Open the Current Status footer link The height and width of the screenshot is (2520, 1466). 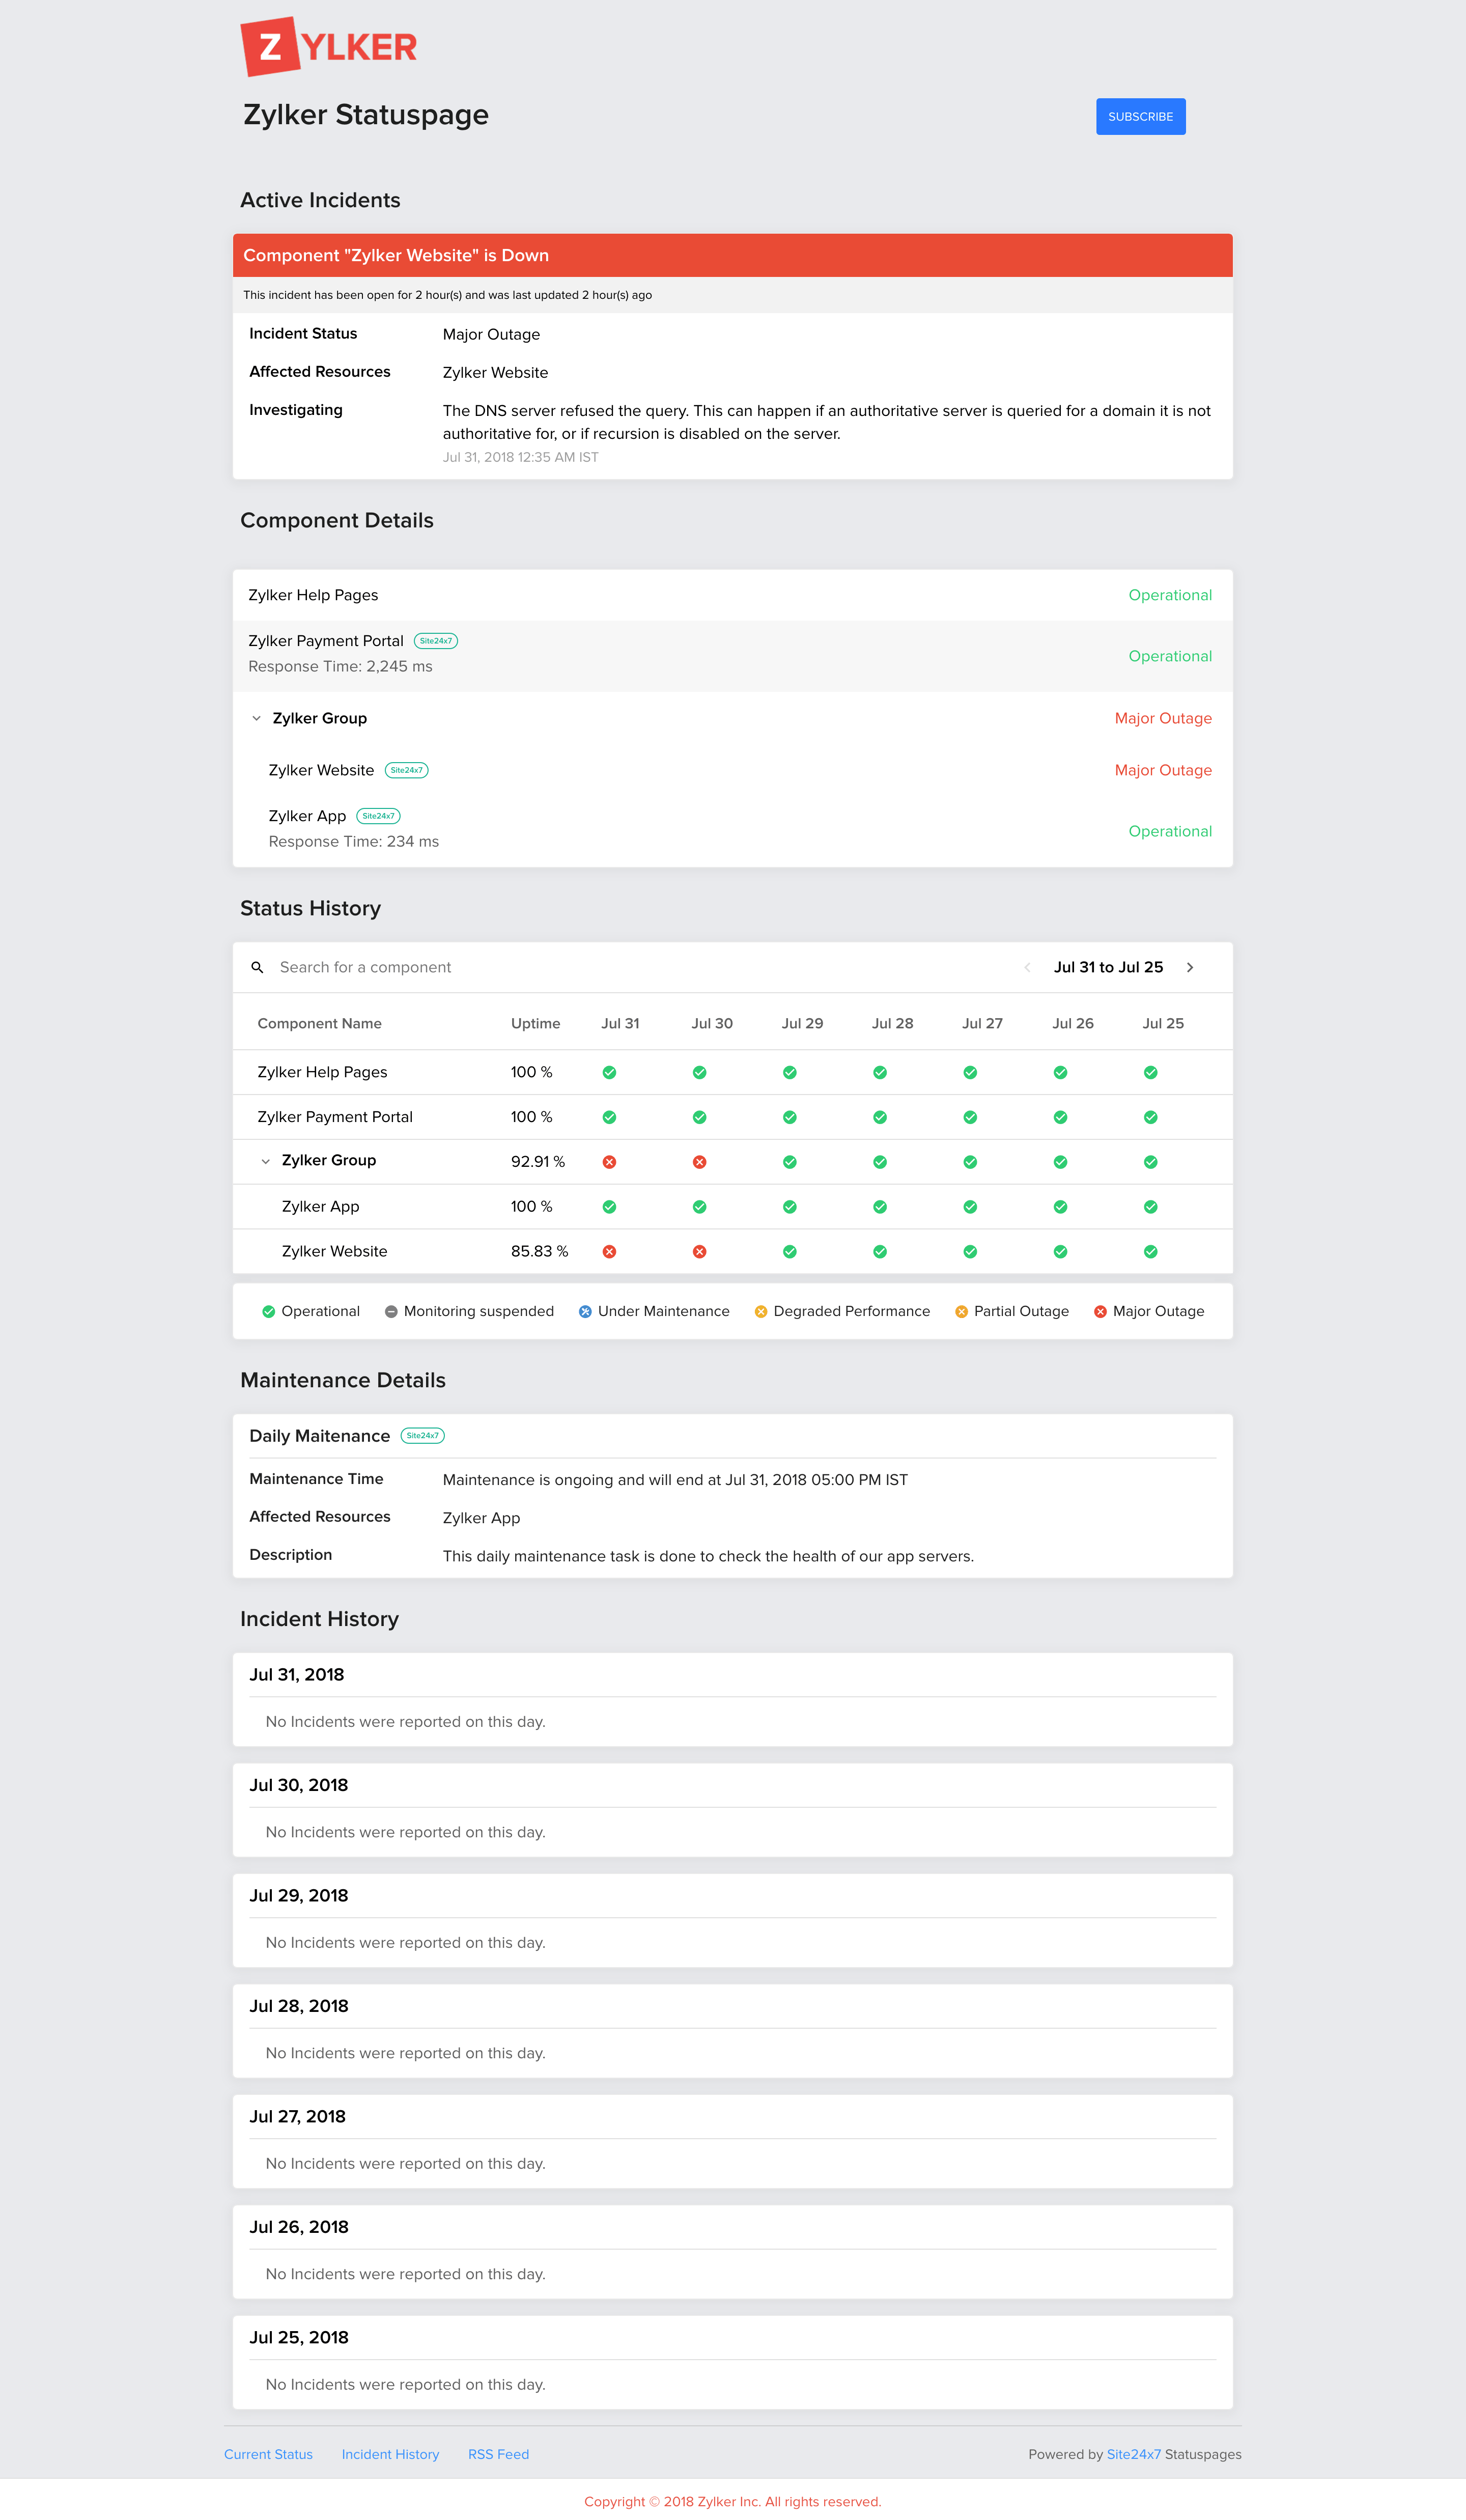[268, 2454]
